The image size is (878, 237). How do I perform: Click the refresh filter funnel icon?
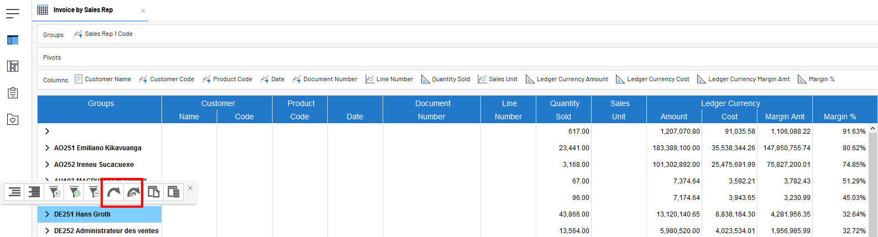(x=74, y=192)
